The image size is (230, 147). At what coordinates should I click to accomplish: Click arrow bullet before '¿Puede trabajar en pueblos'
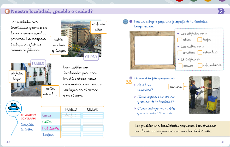(135, 108)
